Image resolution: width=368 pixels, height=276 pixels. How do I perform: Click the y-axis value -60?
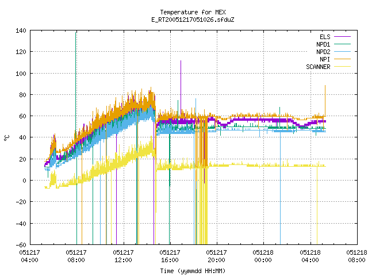(x=21, y=245)
